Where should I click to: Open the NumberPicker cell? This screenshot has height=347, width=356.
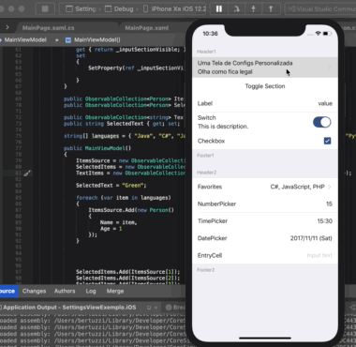click(265, 204)
